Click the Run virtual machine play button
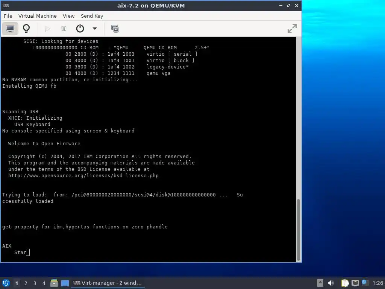The width and height of the screenshot is (385, 289). (x=47, y=29)
